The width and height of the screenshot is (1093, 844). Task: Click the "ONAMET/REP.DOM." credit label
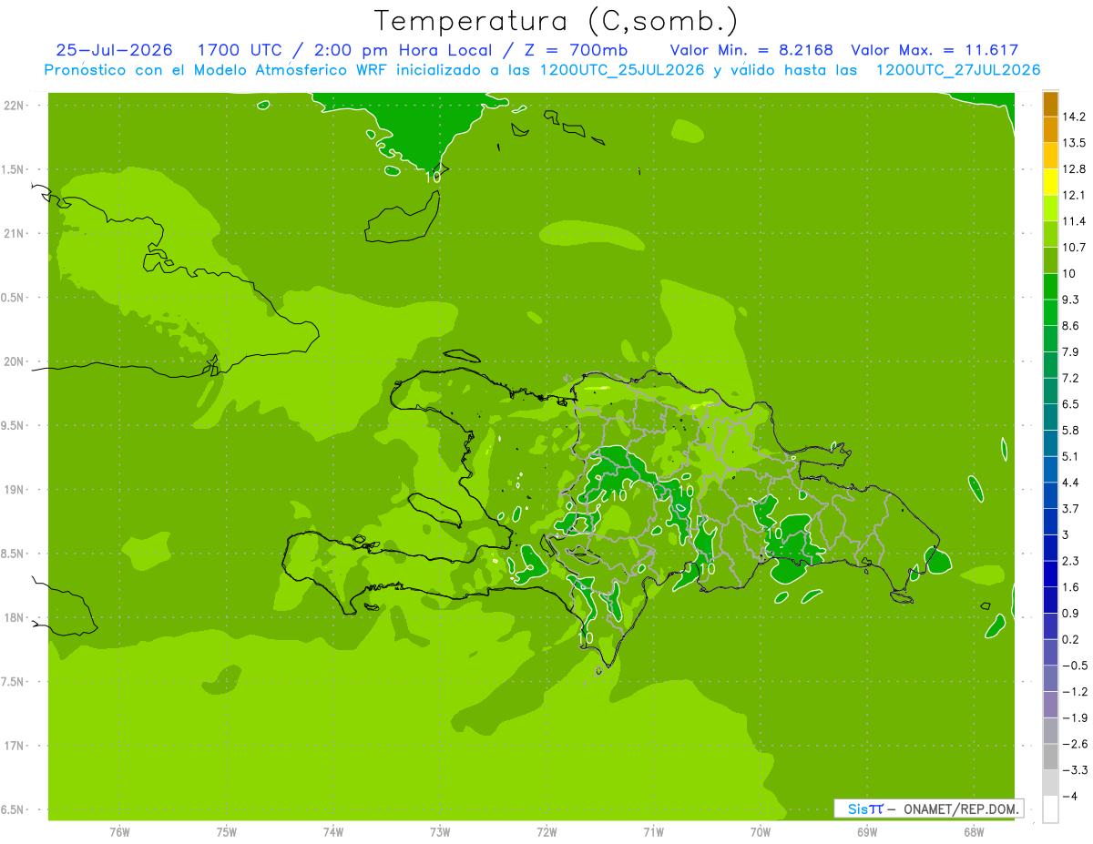961,808
